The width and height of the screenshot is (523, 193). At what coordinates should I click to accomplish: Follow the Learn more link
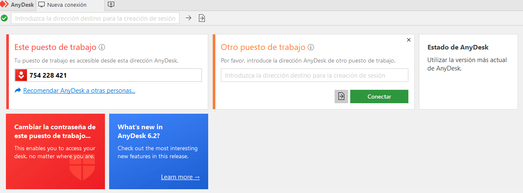(x=180, y=177)
